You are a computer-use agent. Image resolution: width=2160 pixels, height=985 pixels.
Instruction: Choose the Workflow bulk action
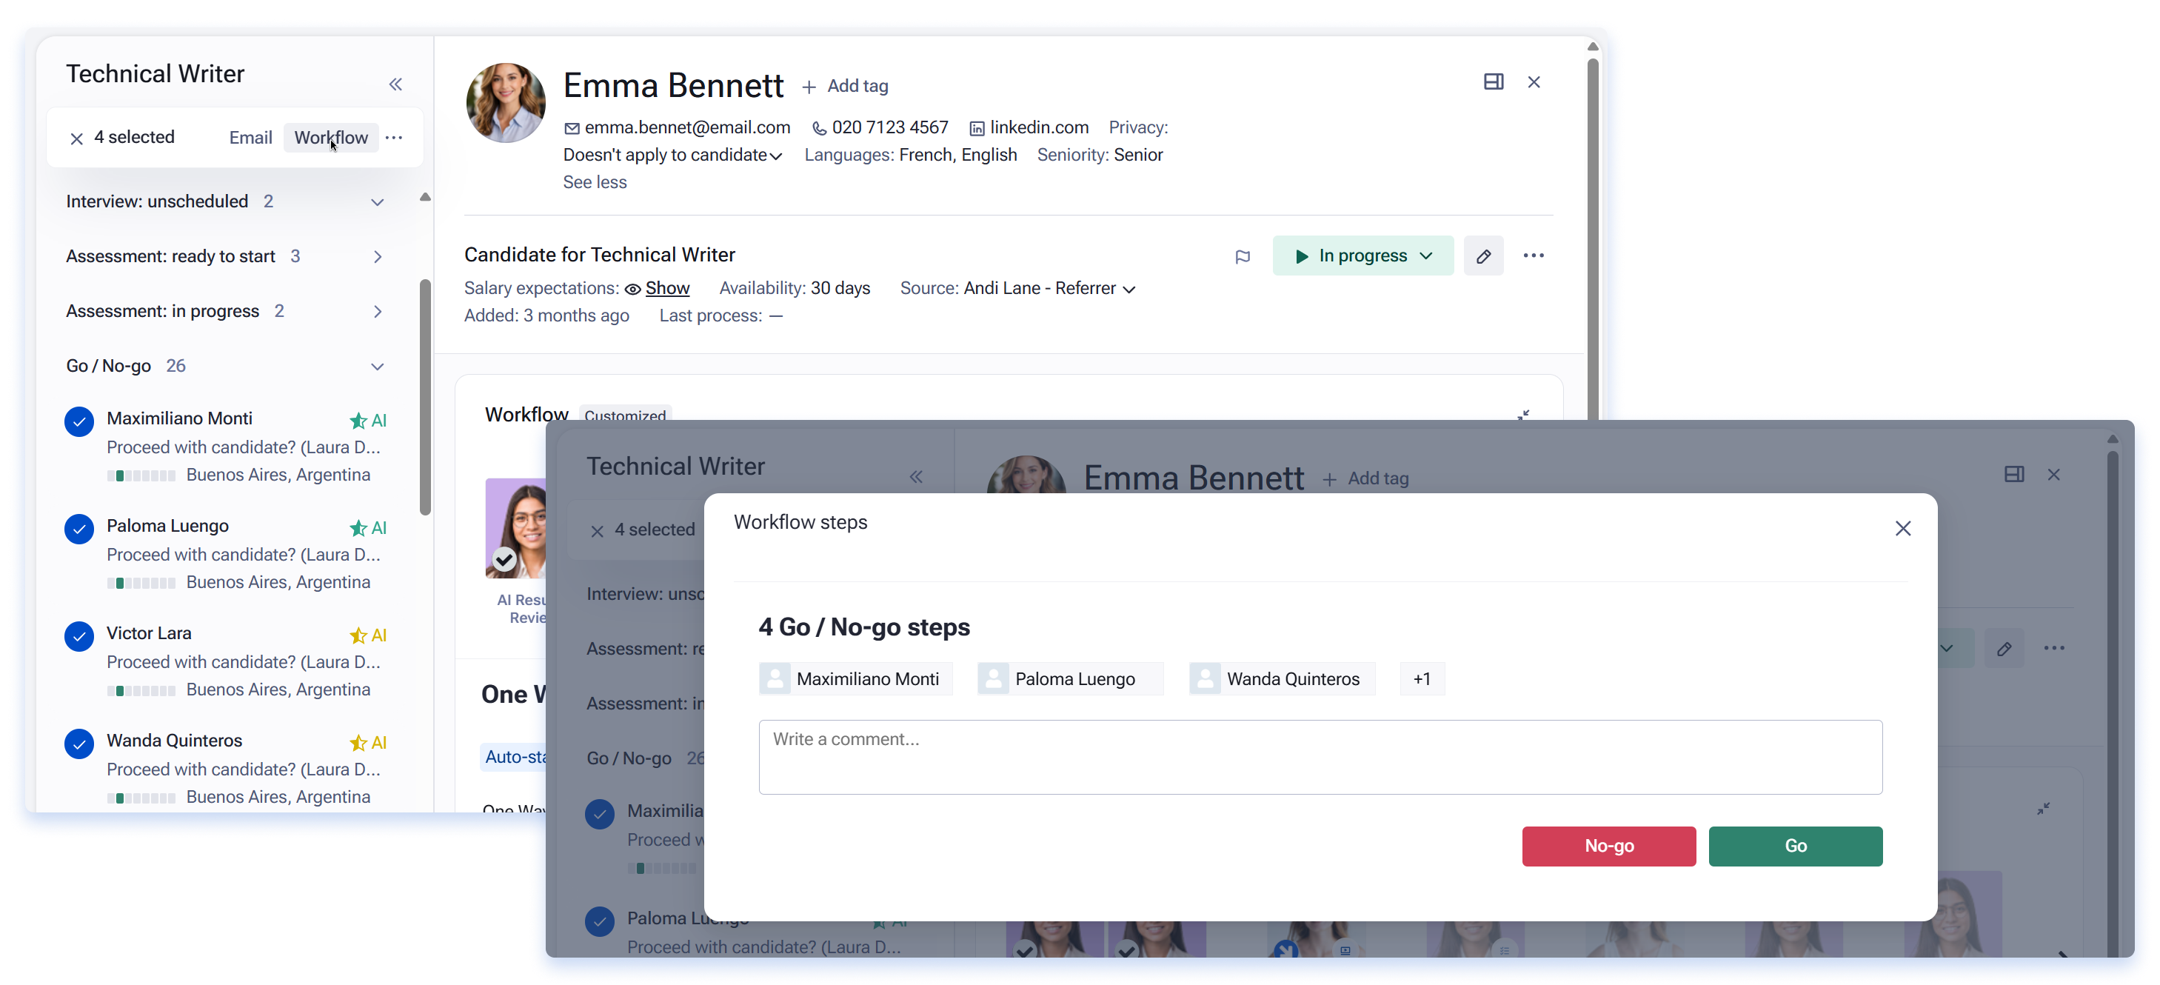[x=330, y=138]
